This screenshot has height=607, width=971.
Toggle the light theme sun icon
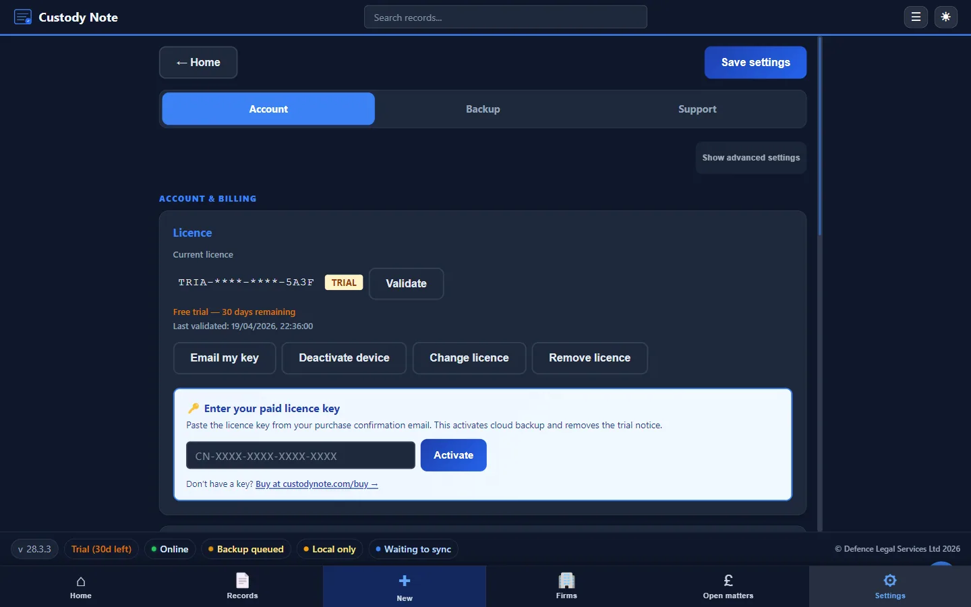(x=946, y=17)
